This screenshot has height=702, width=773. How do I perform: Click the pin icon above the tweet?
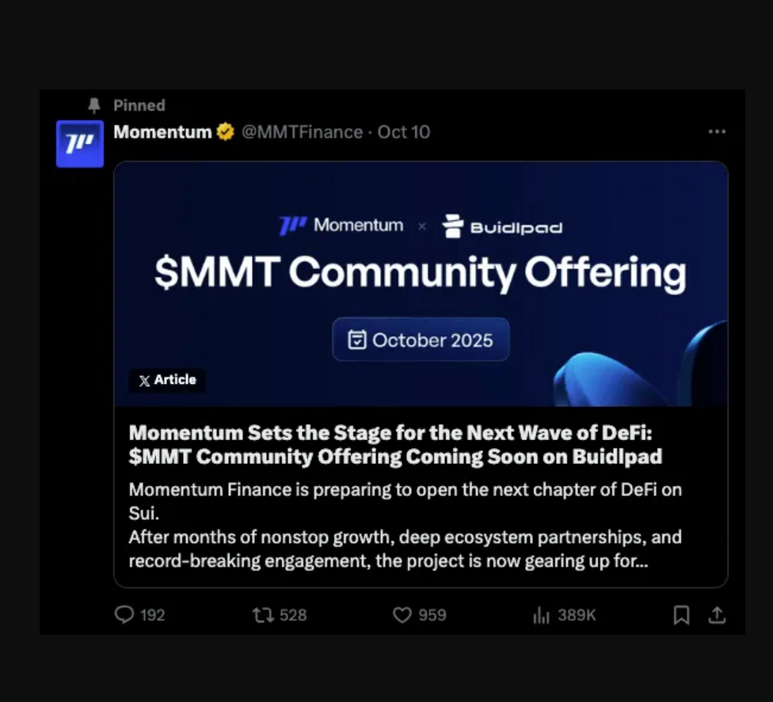94,104
